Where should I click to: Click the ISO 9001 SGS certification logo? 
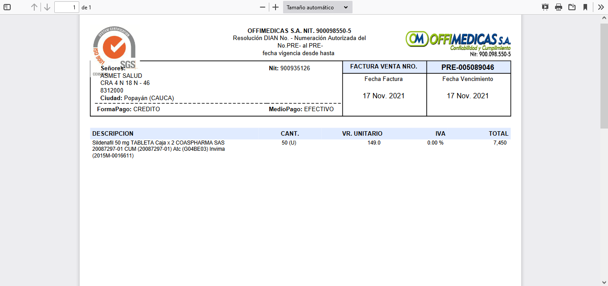pos(114,48)
